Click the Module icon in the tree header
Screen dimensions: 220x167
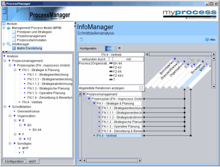(4, 24)
